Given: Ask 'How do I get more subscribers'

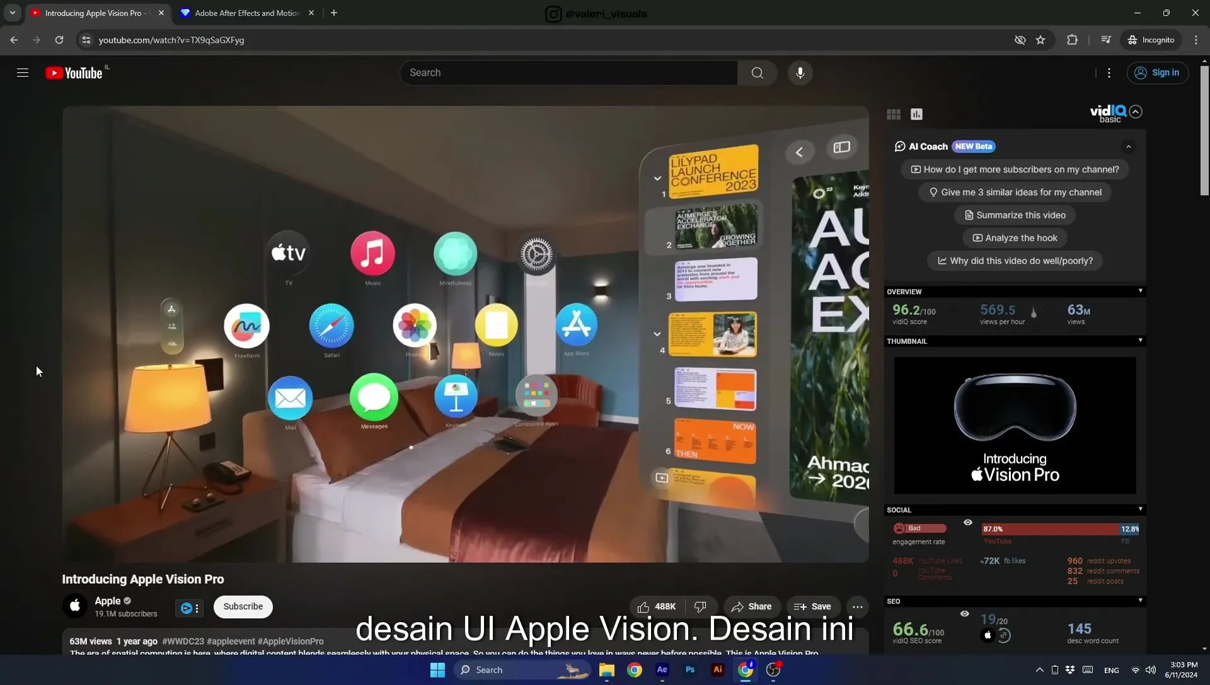Looking at the screenshot, I should point(1015,169).
